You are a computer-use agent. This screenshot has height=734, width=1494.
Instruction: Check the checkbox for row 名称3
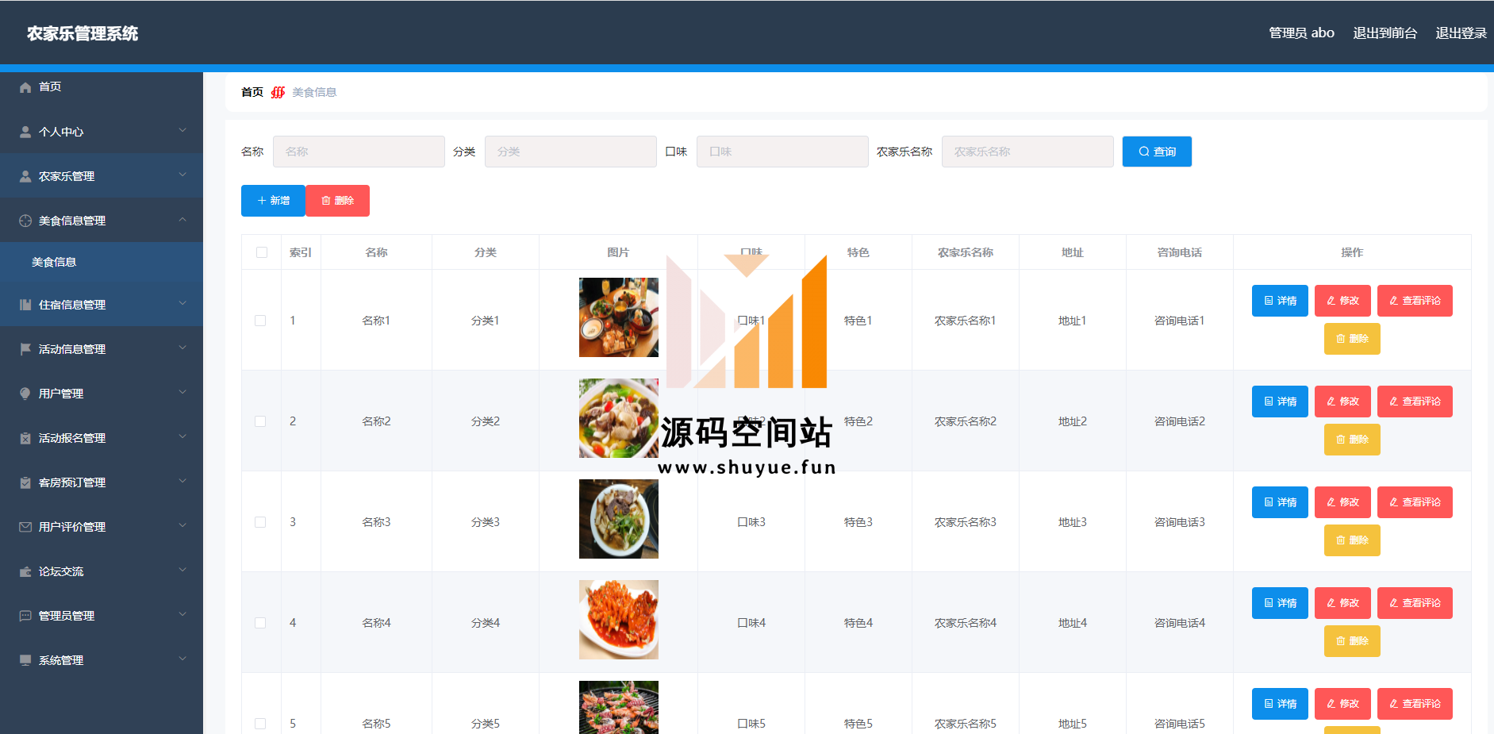(260, 522)
